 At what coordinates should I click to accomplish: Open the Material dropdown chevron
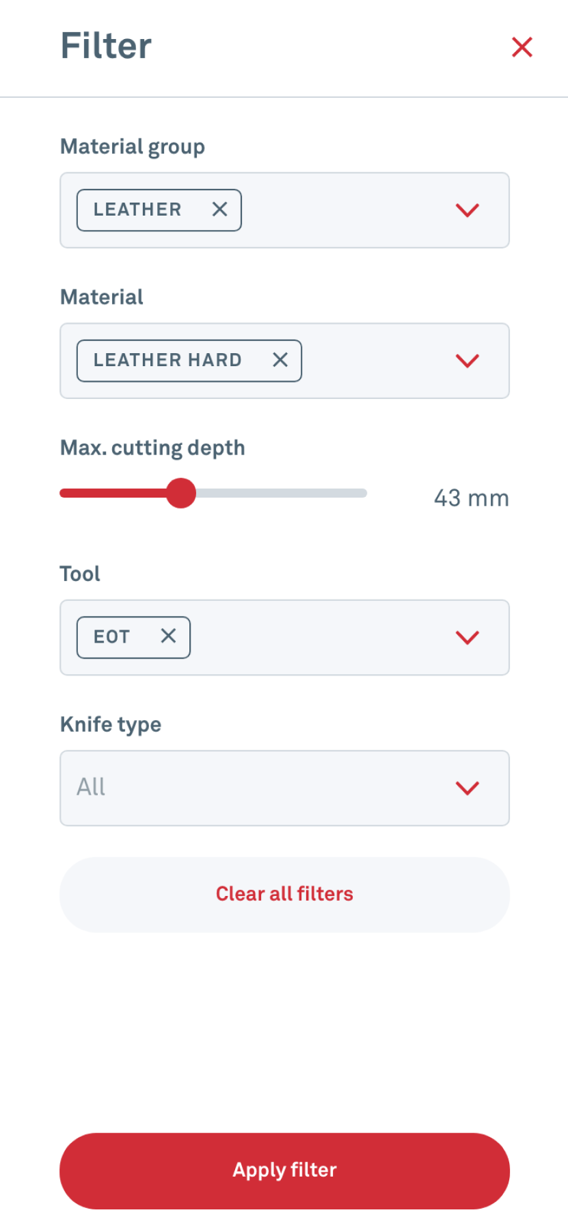pos(468,361)
